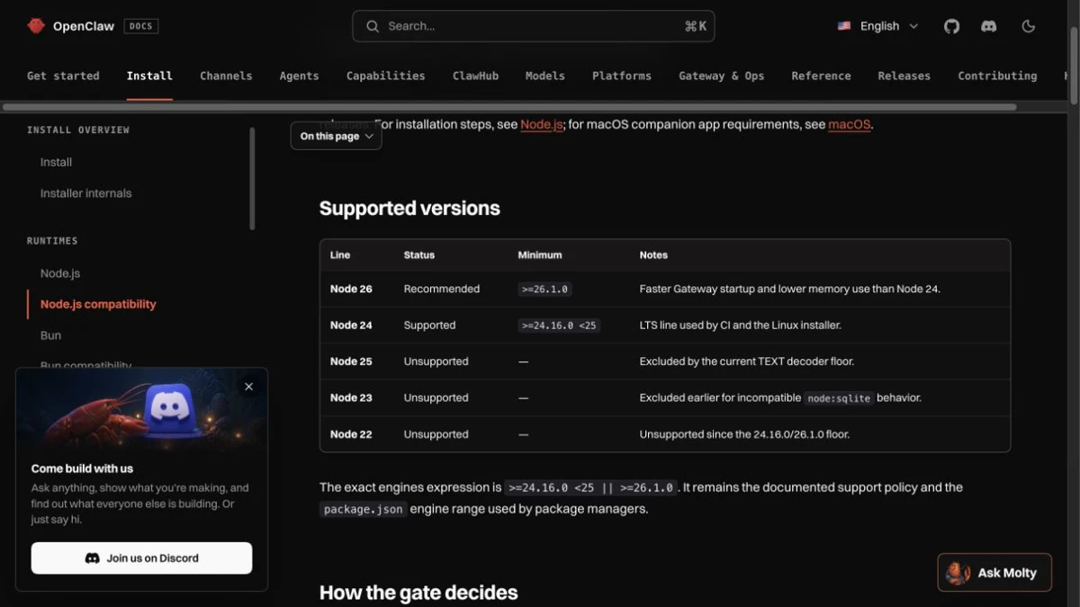The height and width of the screenshot is (607, 1080).
Task: Click the Come build with us title
Action: (x=82, y=469)
